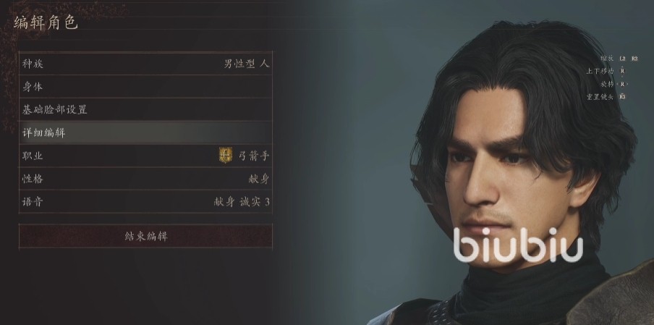Change the 语音 voice value 献身 诚实 3

[242, 202]
